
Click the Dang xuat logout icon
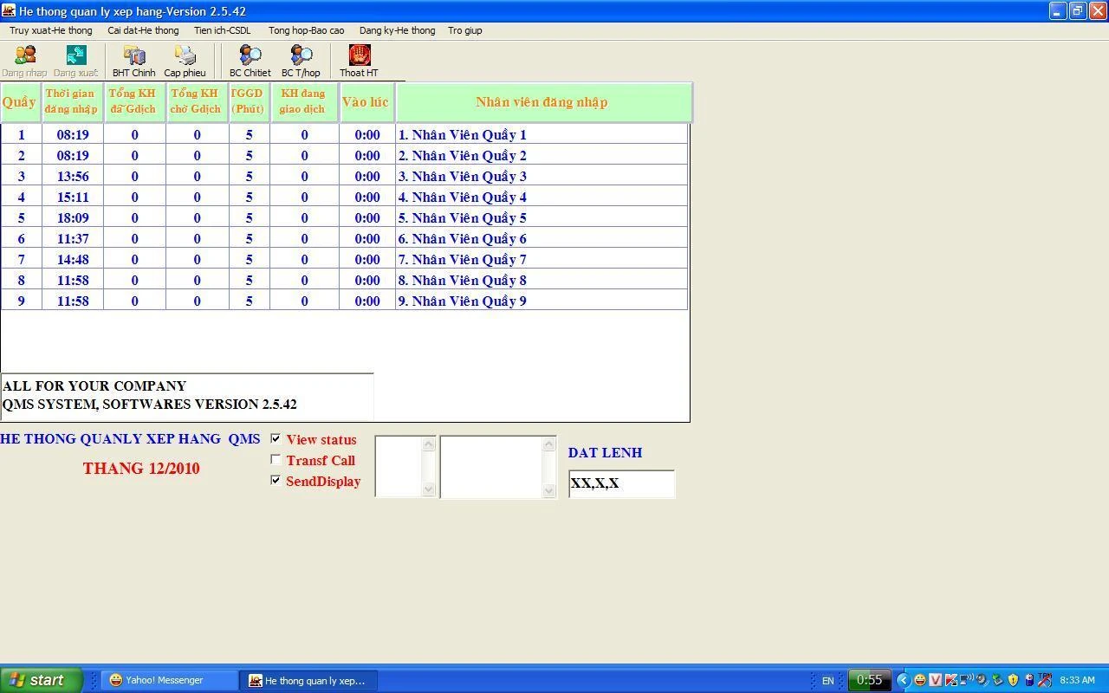[x=75, y=56]
